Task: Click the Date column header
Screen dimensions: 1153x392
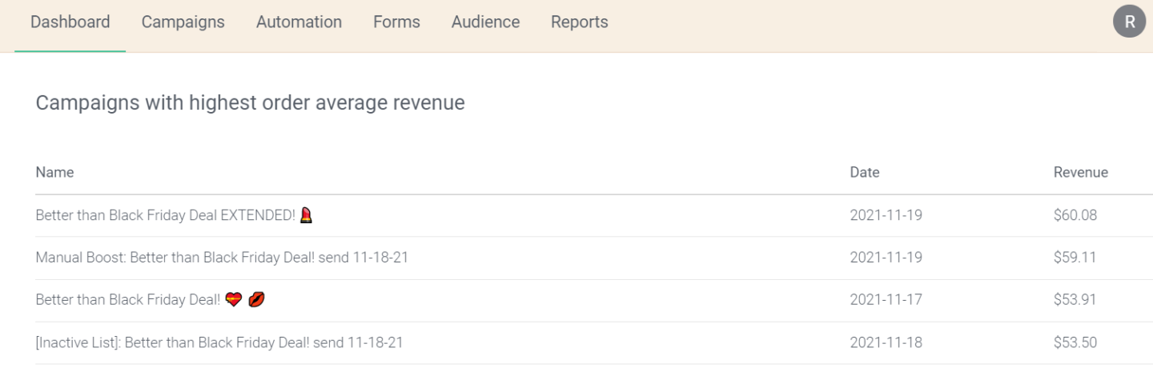Action: (865, 172)
